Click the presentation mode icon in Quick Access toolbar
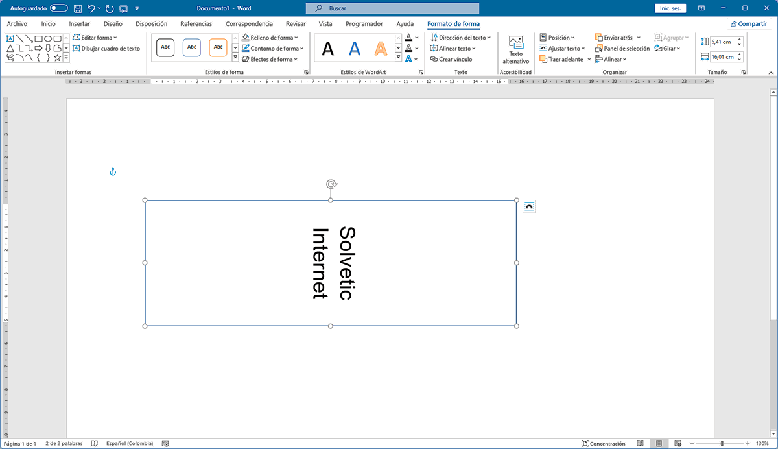778x449 pixels. pos(123,8)
